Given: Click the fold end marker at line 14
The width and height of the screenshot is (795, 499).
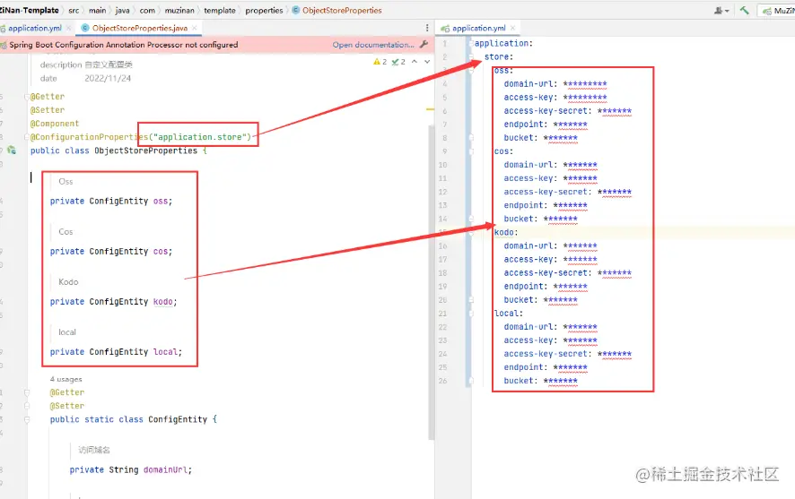Looking at the screenshot, I should 471,219.
